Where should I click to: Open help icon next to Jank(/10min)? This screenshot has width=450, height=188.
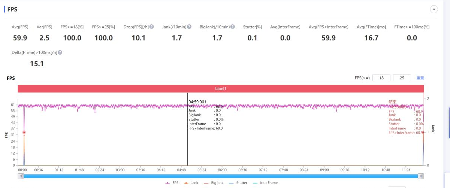click(189, 27)
